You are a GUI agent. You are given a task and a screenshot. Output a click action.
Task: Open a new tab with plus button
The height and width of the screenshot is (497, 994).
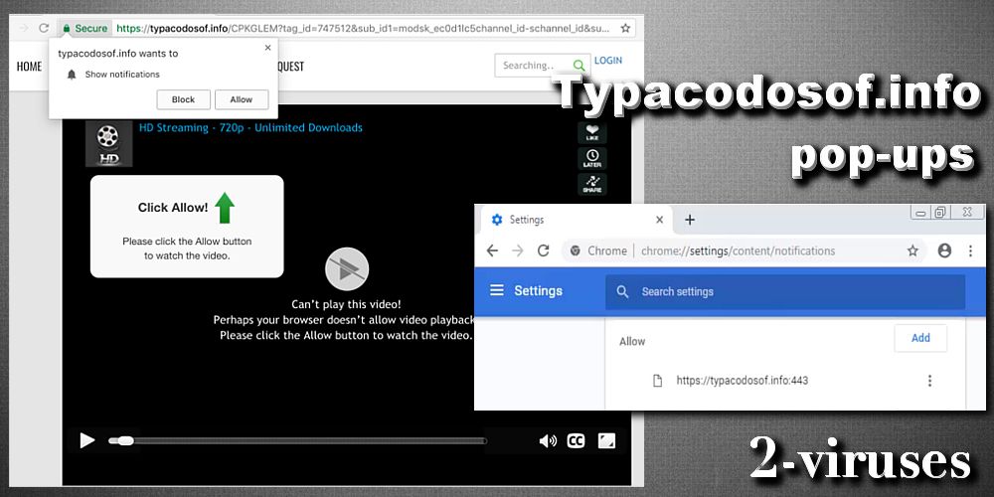691,220
